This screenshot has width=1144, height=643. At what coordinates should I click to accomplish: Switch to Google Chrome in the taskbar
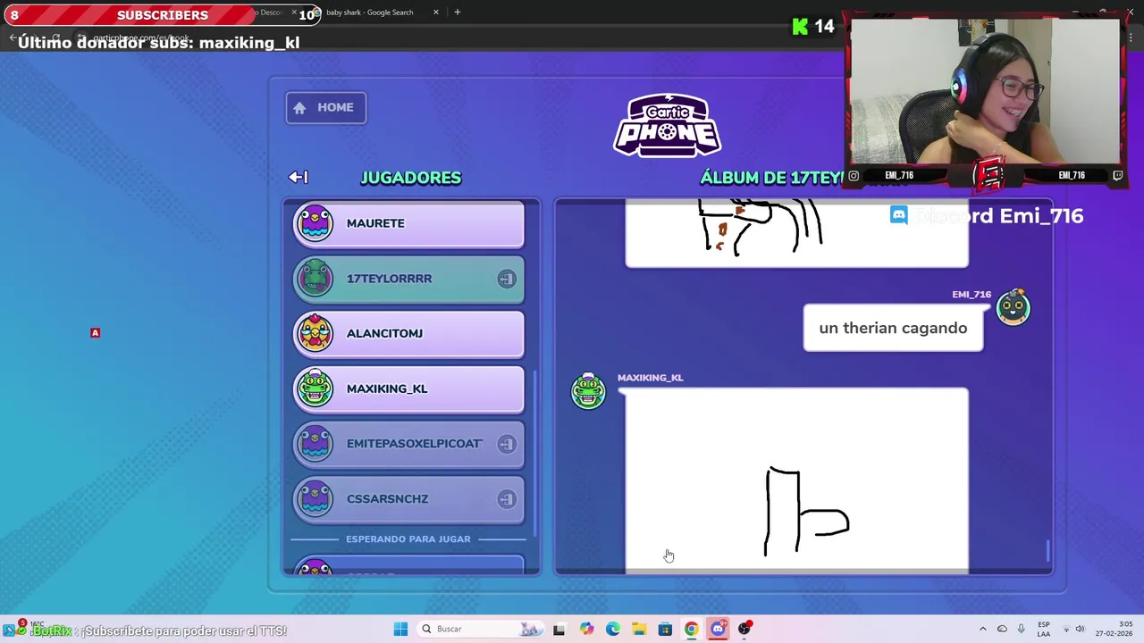point(691,629)
